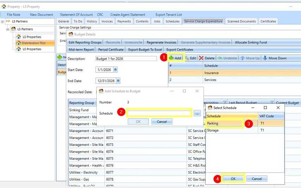Switch to the Schedules tab
Image resolution: width=301 pixels, height=188 pixels.
173,21
